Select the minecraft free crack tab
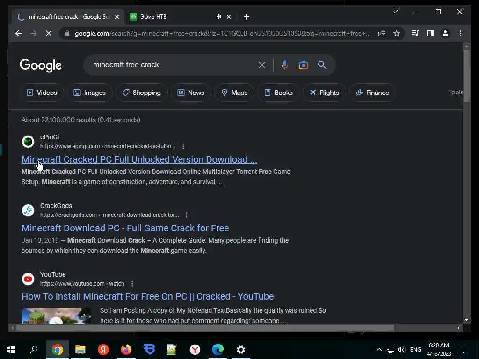The width and height of the screenshot is (479, 359). [68, 17]
